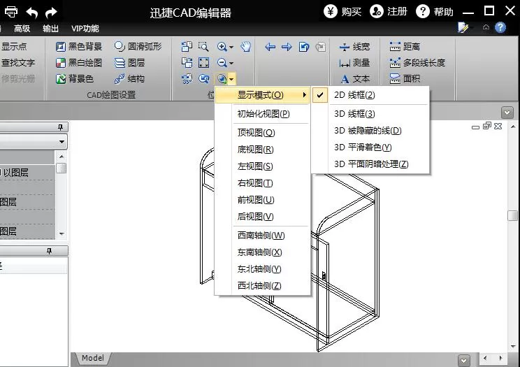Click the 线宽 line width tool
Viewport: 520px width, 367px height.
354,46
